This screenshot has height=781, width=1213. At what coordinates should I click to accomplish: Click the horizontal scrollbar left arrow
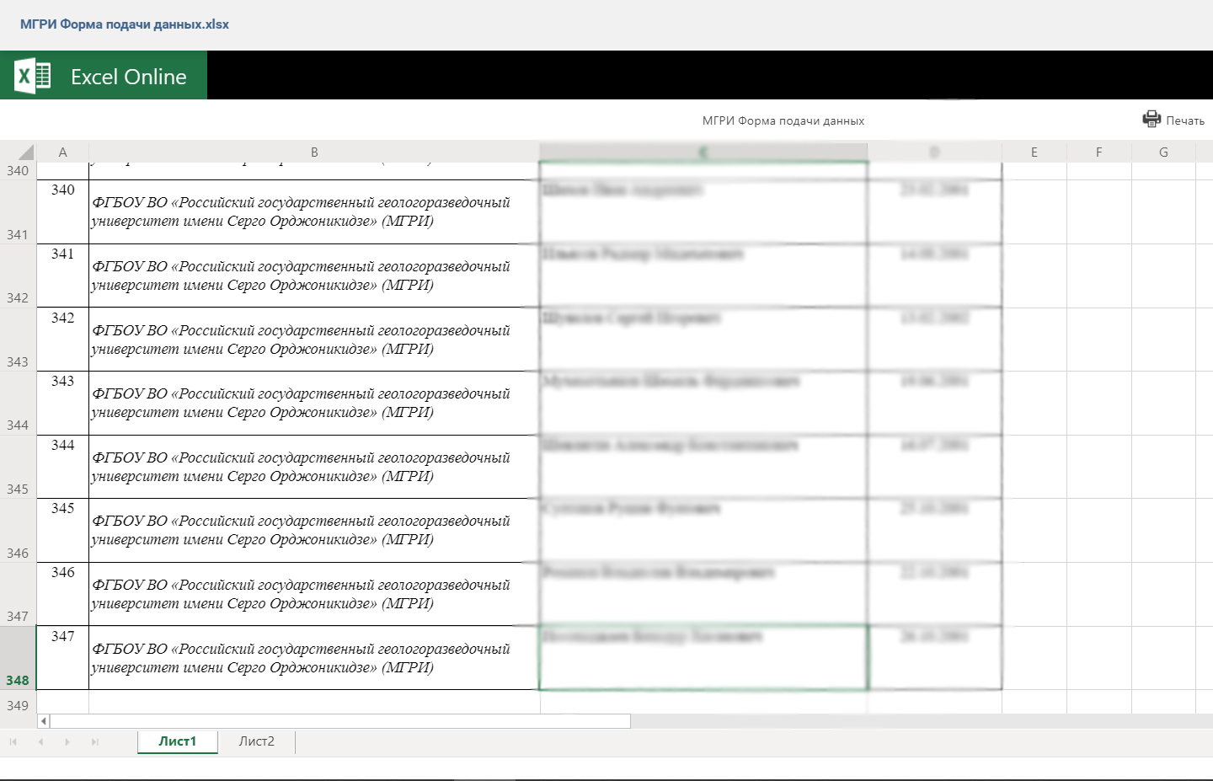[x=44, y=721]
